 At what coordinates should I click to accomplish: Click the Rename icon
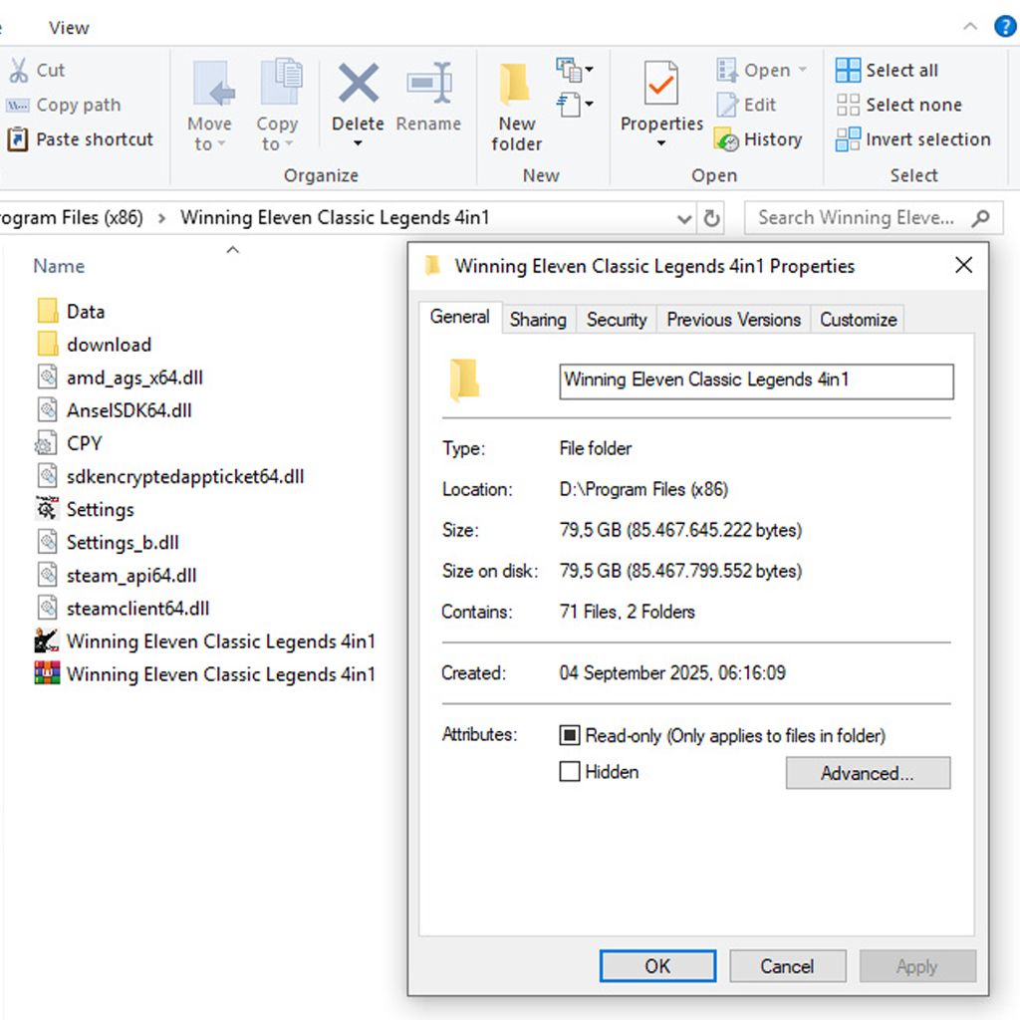click(428, 84)
